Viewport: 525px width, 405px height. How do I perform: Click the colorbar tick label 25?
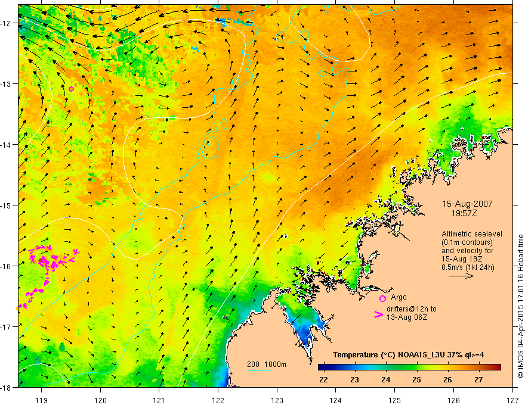coord(416,379)
